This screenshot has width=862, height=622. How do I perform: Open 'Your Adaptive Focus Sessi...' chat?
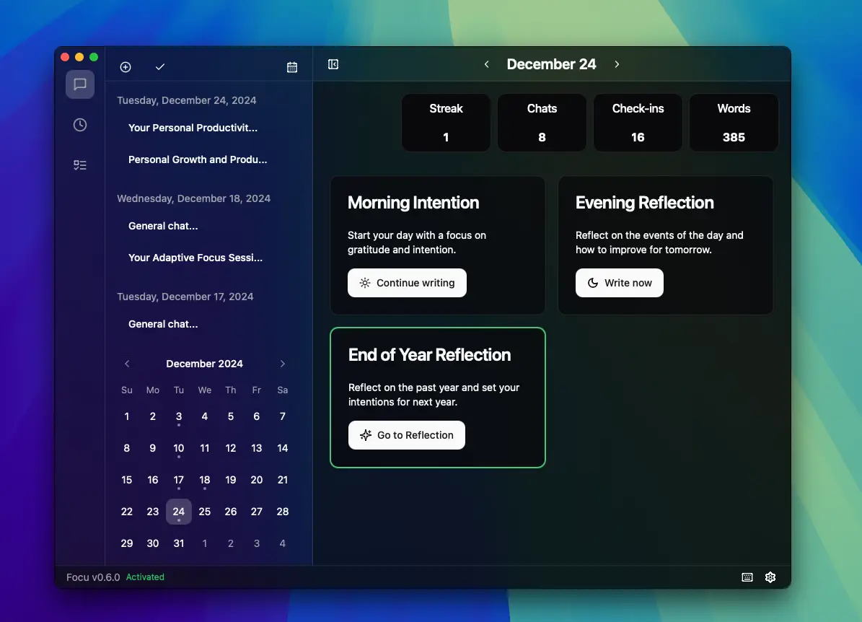point(195,258)
